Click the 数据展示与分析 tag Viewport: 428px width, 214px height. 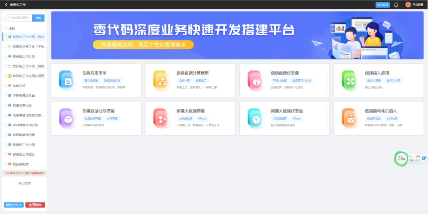click(302, 80)
